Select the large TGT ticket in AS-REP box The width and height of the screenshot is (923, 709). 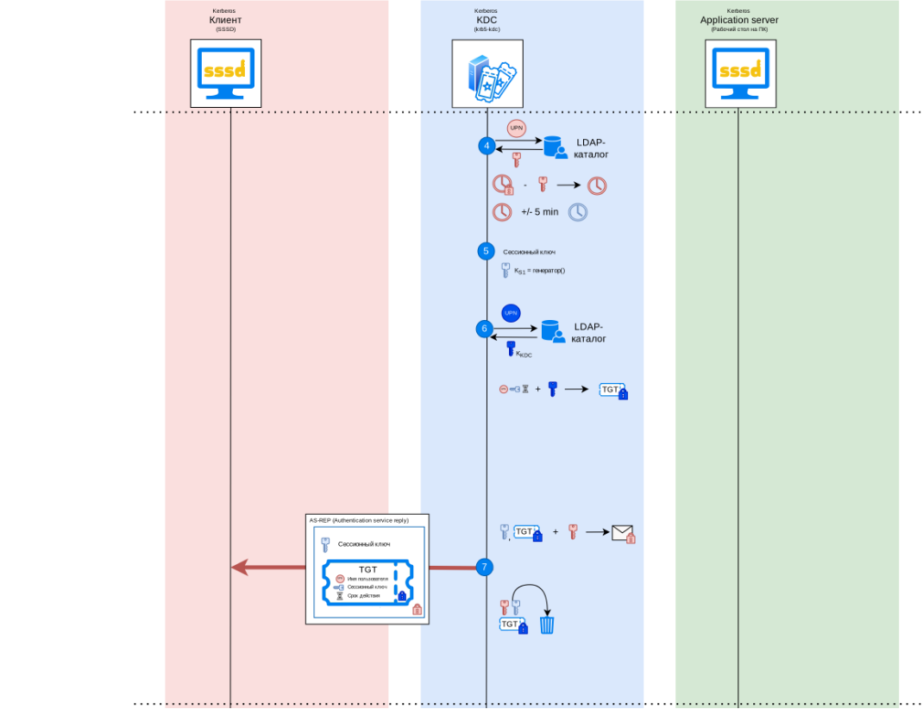point(367,584)
